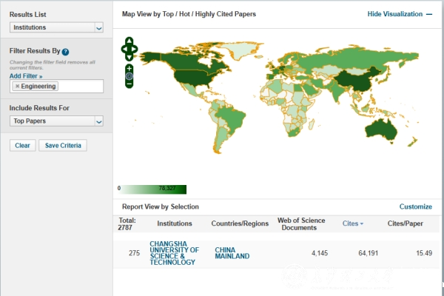Image resolution: width=444 pixels, height=296 pixels.
Task: Expand the Include Results For dropdown
Action: pyautogui.click(x=56, y=121)
